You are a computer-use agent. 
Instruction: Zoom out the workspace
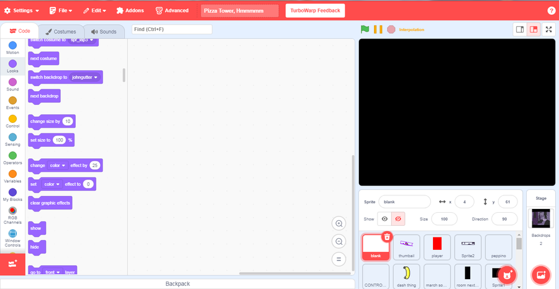[339, 242]
